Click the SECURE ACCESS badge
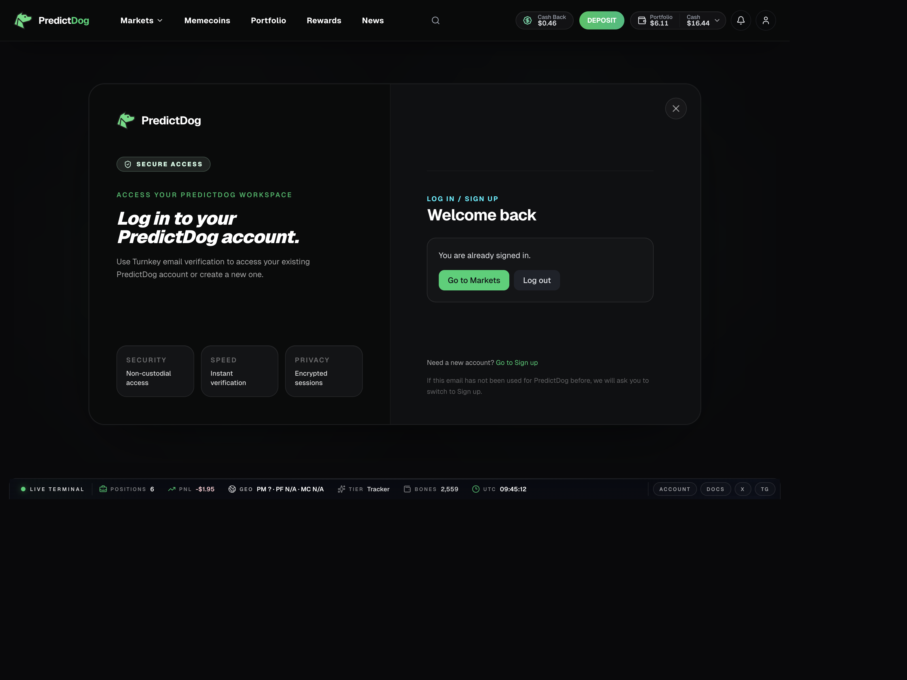The image size is (907, 680). pyautogui.click(x=163, y=164)
